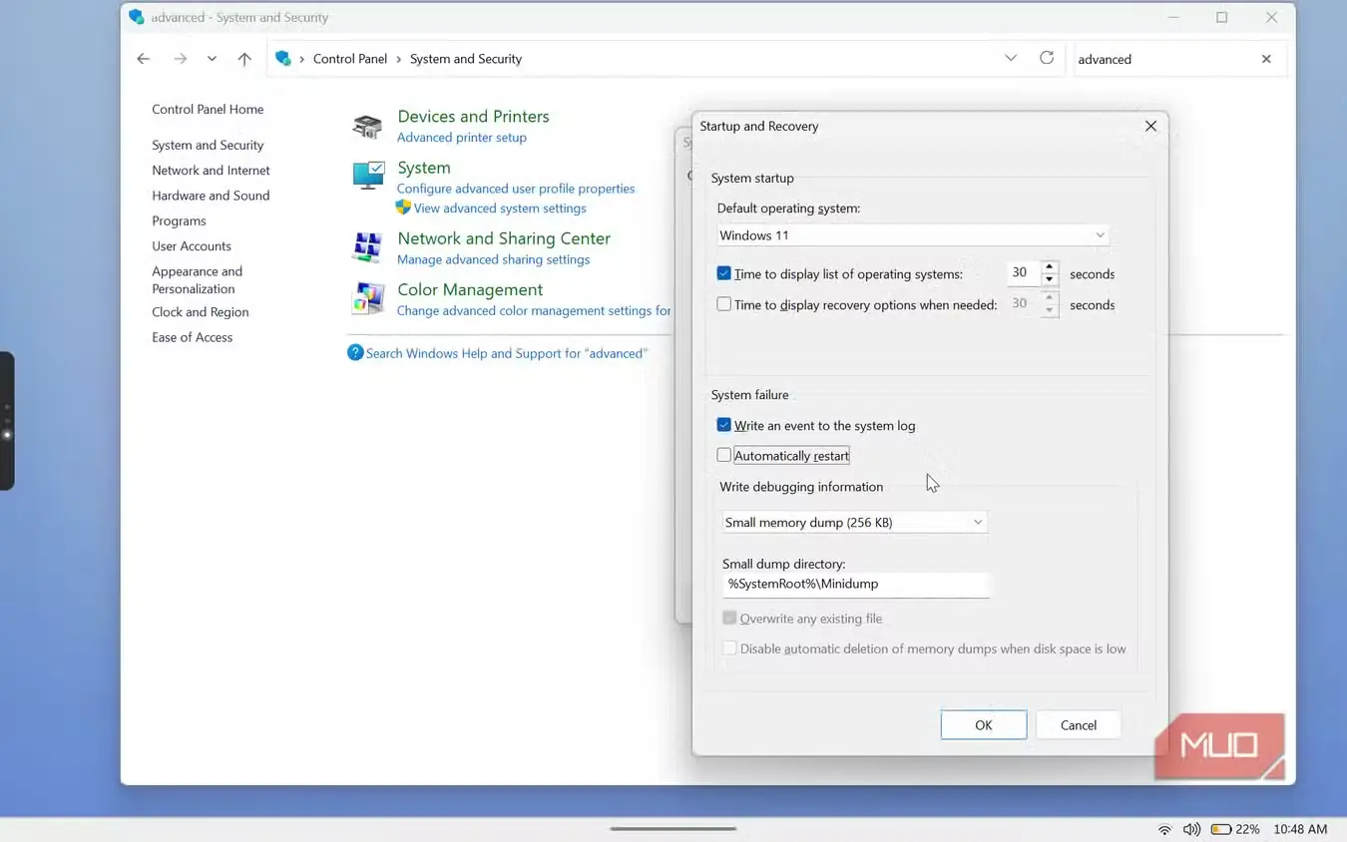
Task: Click the Small dump directory text field
Action: tap(856, 585)
